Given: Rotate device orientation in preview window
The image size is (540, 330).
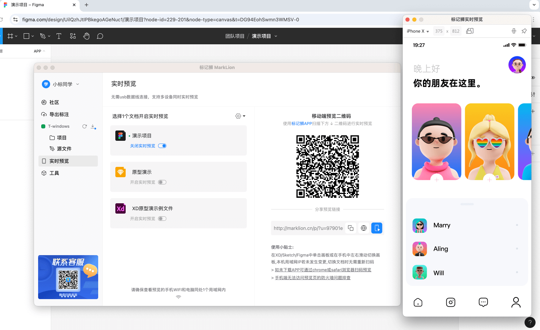Looking at the screenshot, I should (x=470, y=31).
